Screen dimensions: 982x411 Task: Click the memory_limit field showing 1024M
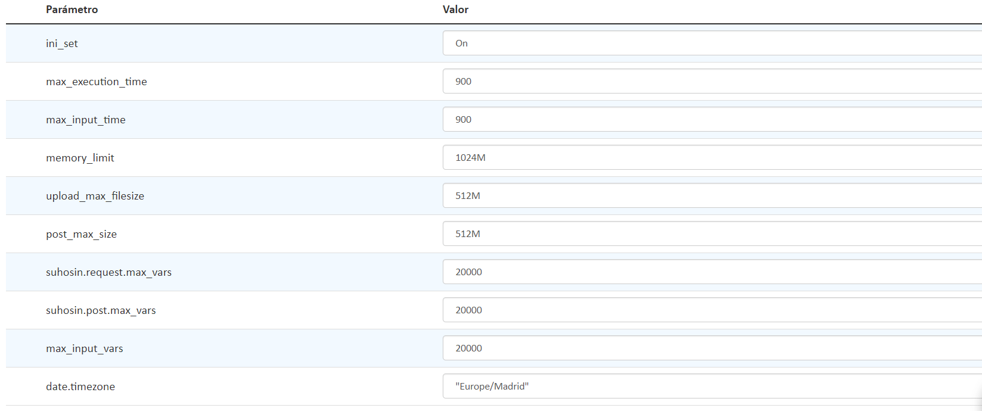point(712,157)
